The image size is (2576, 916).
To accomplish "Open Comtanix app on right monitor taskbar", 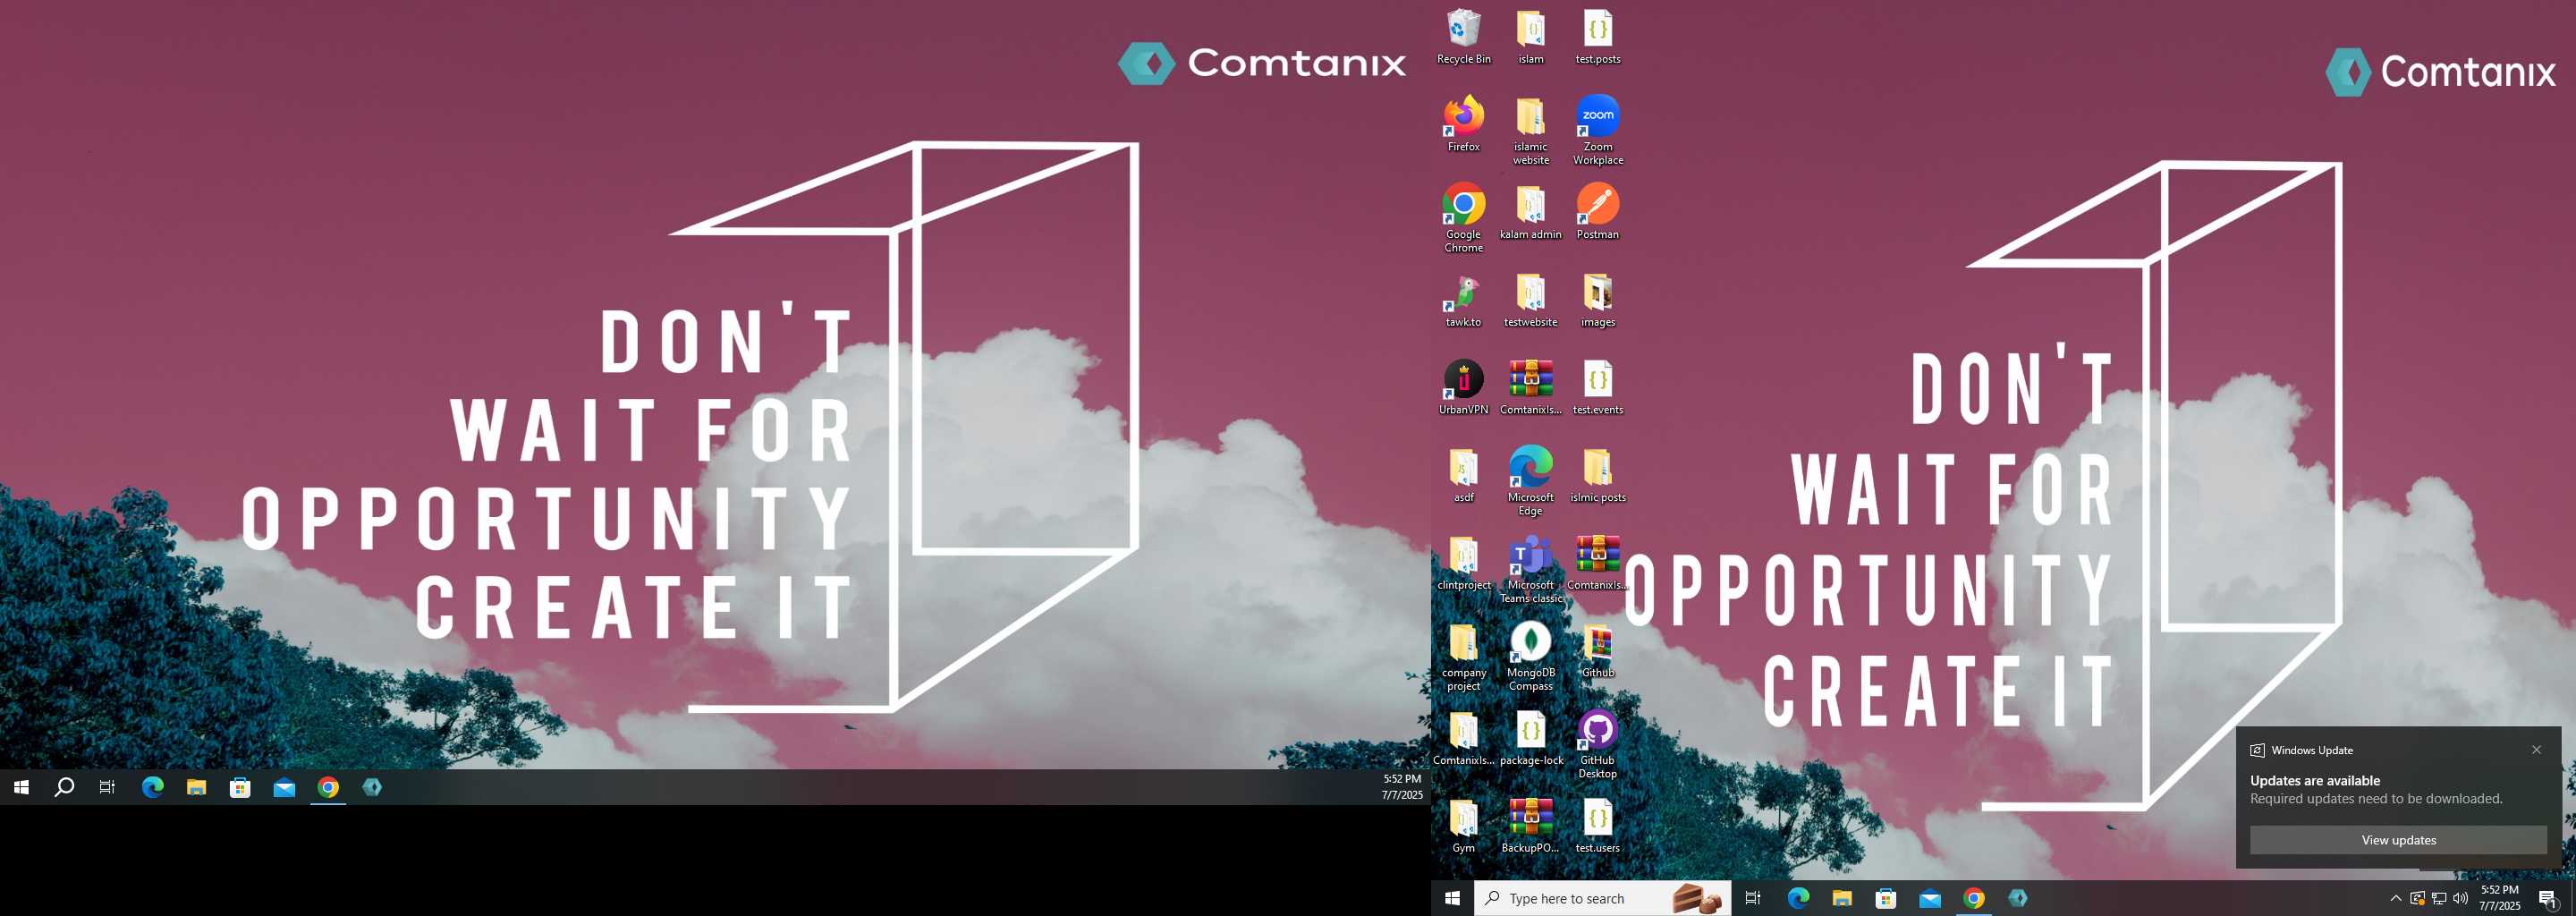I will [x=2017, y=898].
